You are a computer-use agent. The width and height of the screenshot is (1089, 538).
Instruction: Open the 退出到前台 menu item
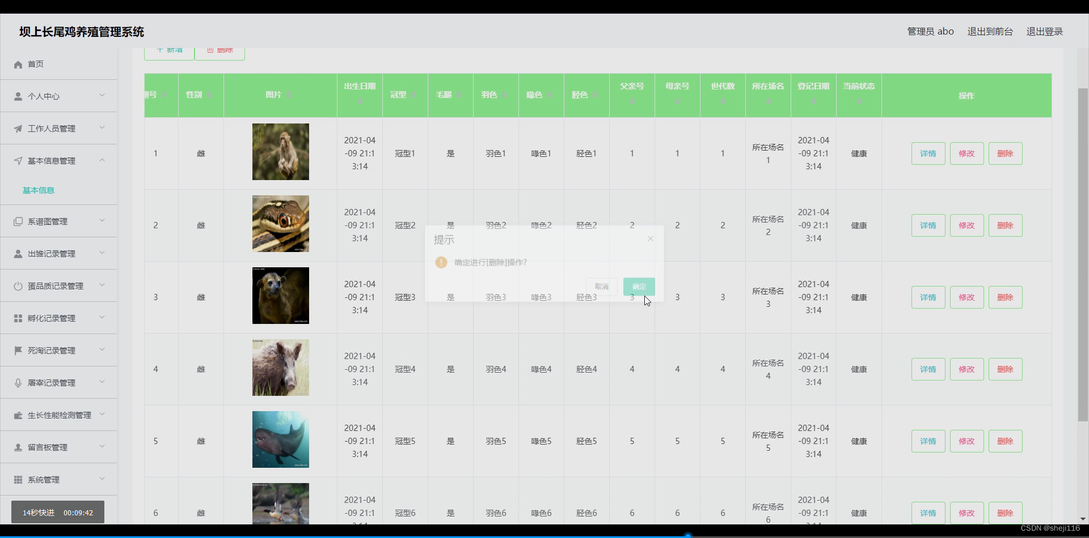[990, 31]
